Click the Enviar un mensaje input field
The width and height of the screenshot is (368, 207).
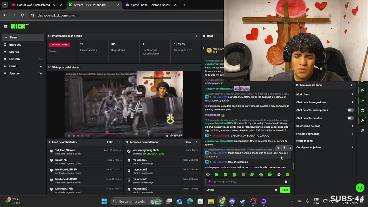click(x=247, y=182)
